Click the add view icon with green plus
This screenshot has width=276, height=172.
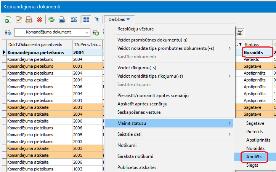click(96, 32)
